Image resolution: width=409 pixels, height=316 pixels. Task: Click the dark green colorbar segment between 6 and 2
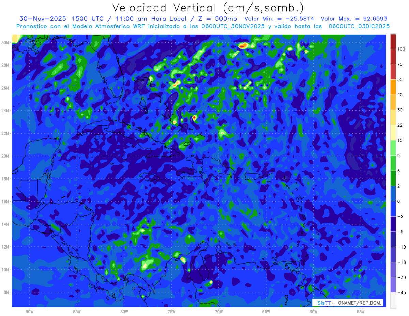pyautogui.click(x=393, y=179)
